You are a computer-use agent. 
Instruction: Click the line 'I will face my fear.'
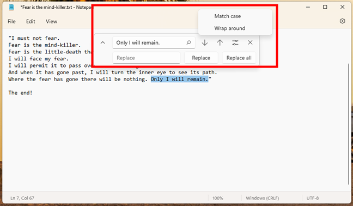[x=39, y=59]
